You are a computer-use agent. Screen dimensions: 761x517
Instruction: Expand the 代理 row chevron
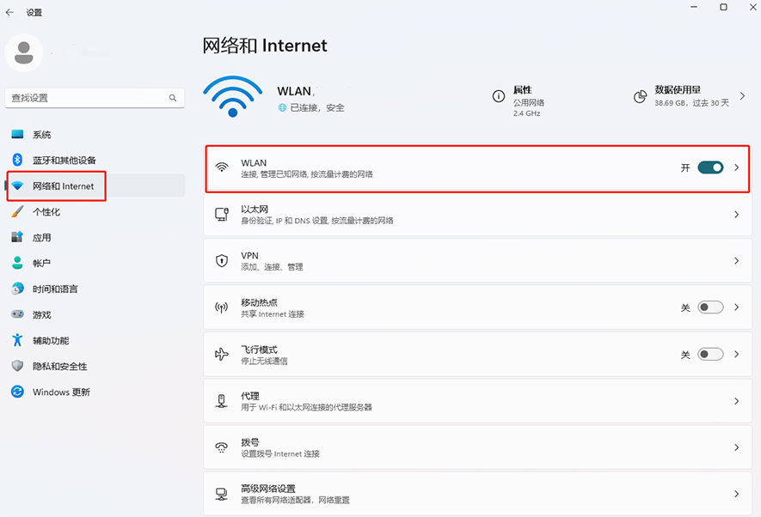[737, 401]
